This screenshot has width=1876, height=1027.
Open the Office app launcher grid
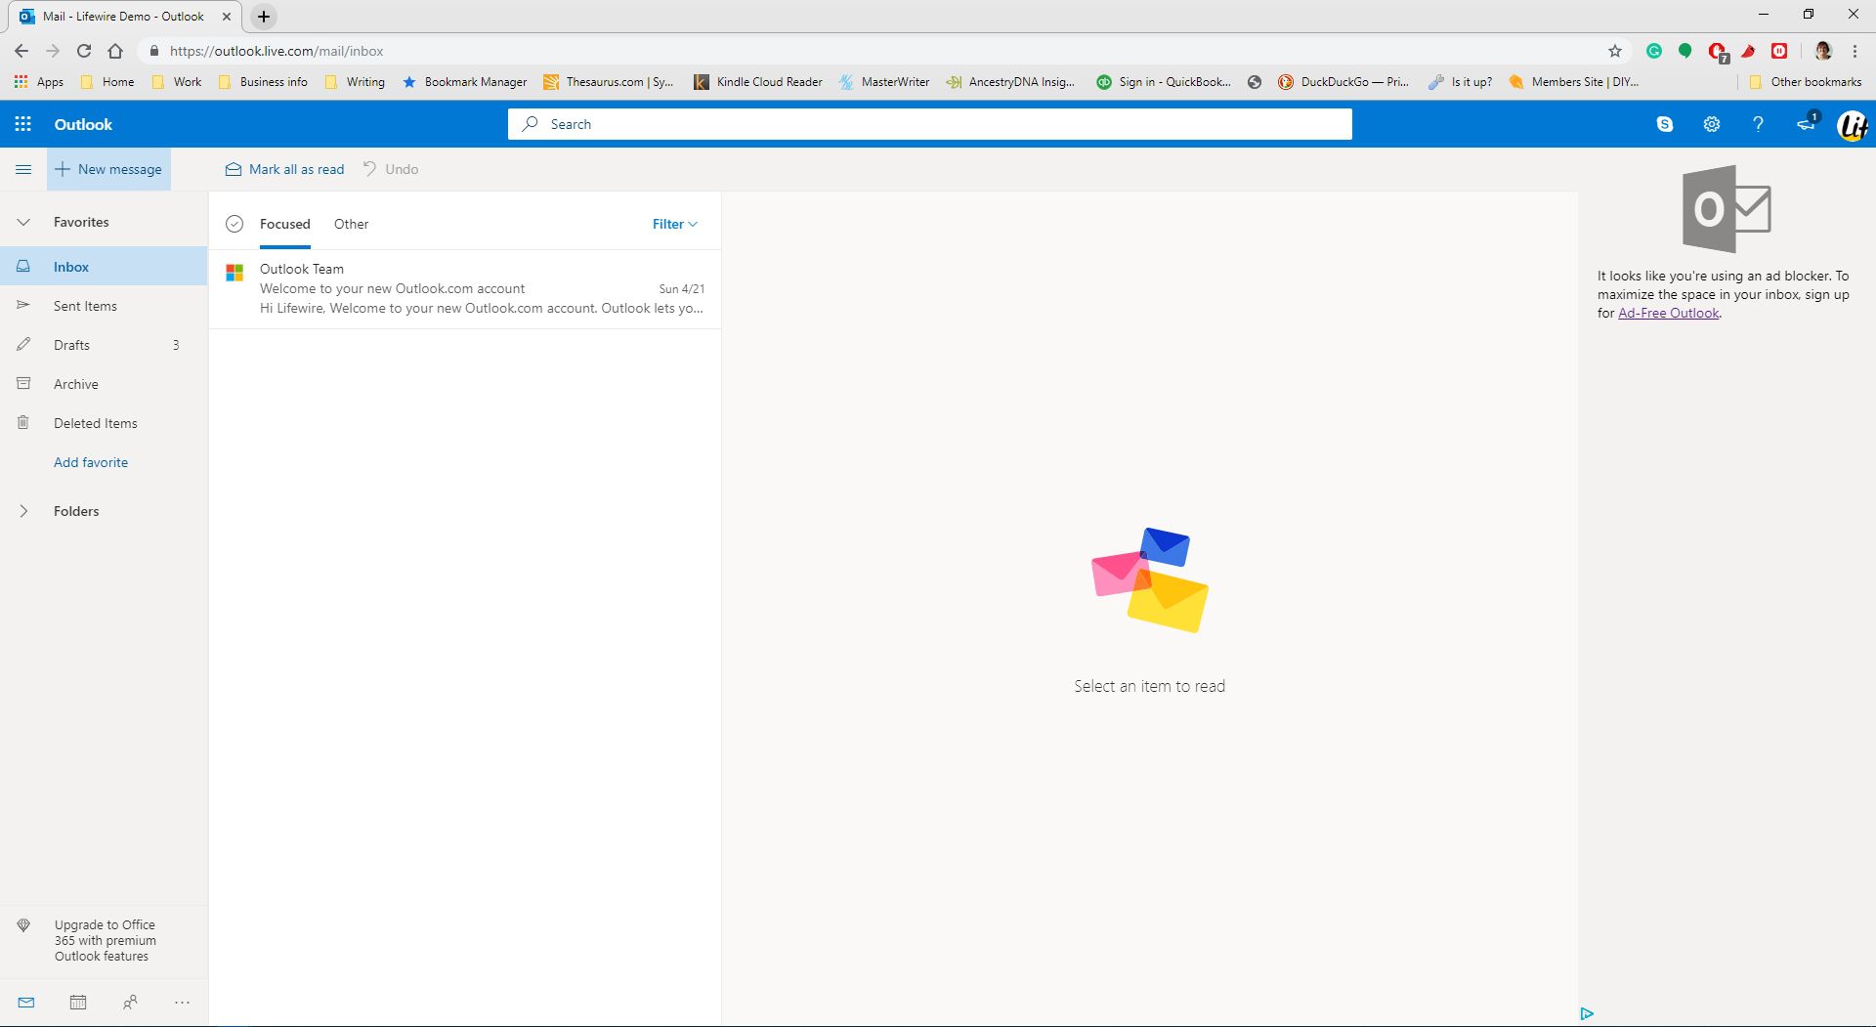(23, 124)
